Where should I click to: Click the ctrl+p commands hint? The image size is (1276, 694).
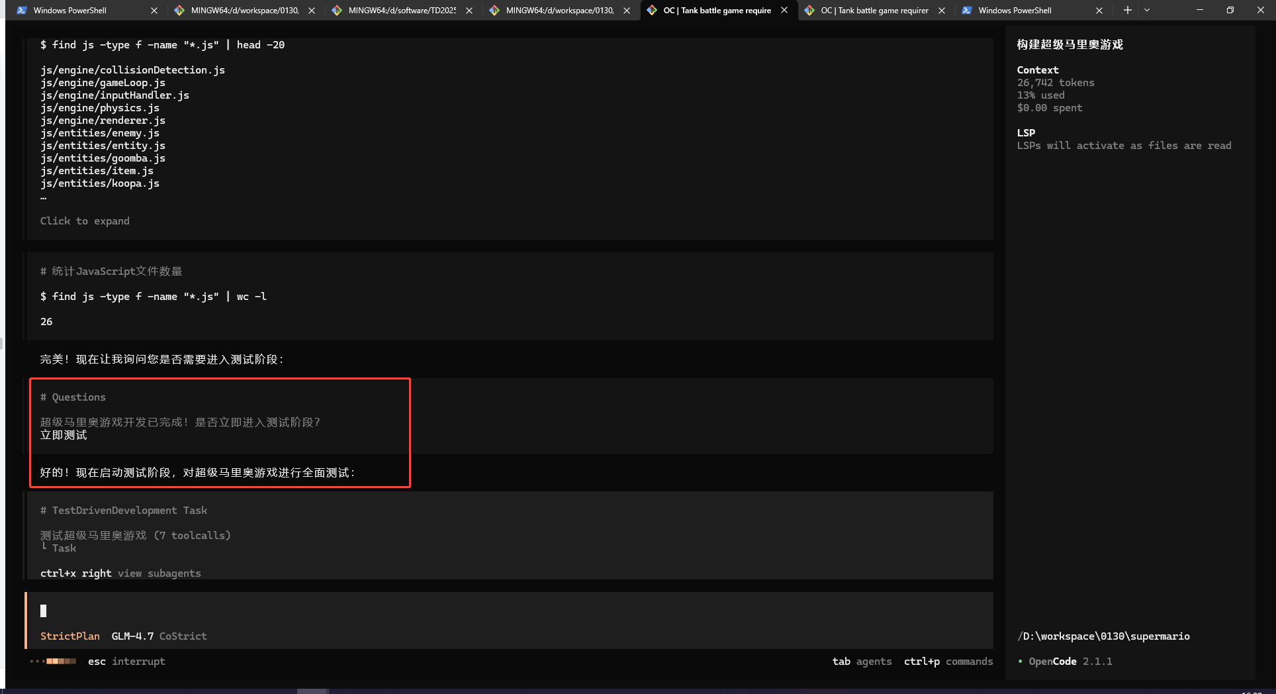948,662
